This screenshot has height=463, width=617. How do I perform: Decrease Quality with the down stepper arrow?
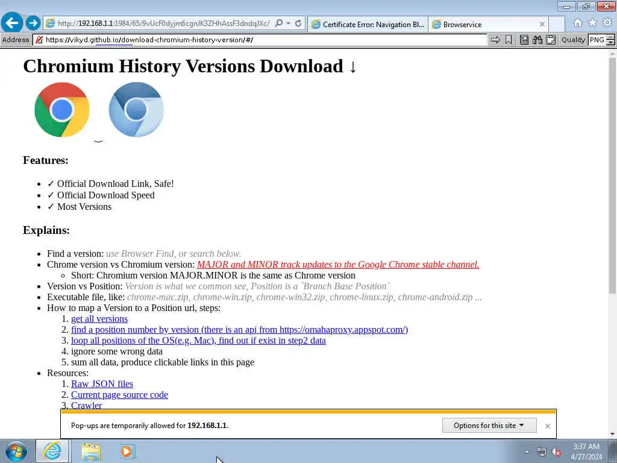(610, 43)
